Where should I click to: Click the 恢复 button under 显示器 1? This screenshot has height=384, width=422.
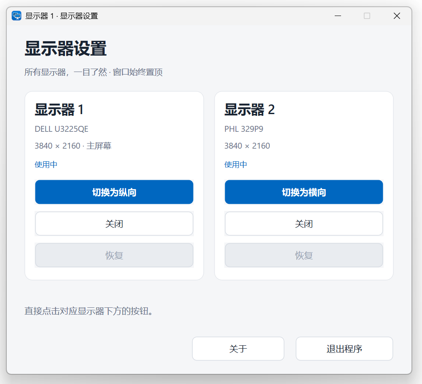[x=114, y=255]
